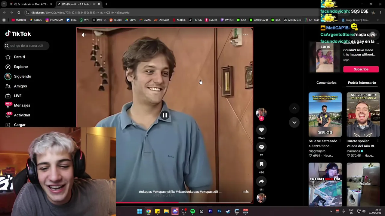Like the video with heart icon

[x=261, y=130]
